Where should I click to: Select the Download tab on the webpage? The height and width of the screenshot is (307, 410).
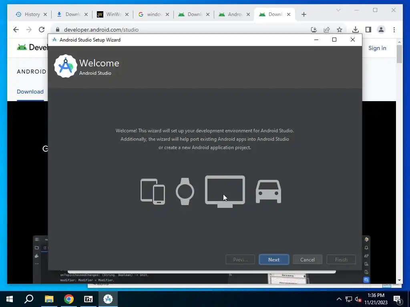(30, 92)
